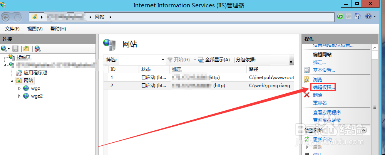
Task: Sort by the 路径 column header
Action: coord(270,69)
